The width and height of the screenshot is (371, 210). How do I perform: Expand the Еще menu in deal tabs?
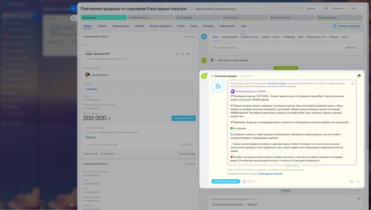(x=245, y=26)
